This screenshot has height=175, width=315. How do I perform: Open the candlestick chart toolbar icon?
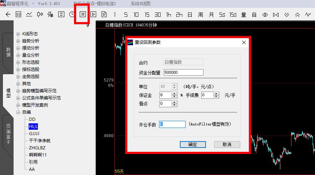[40, 15]
